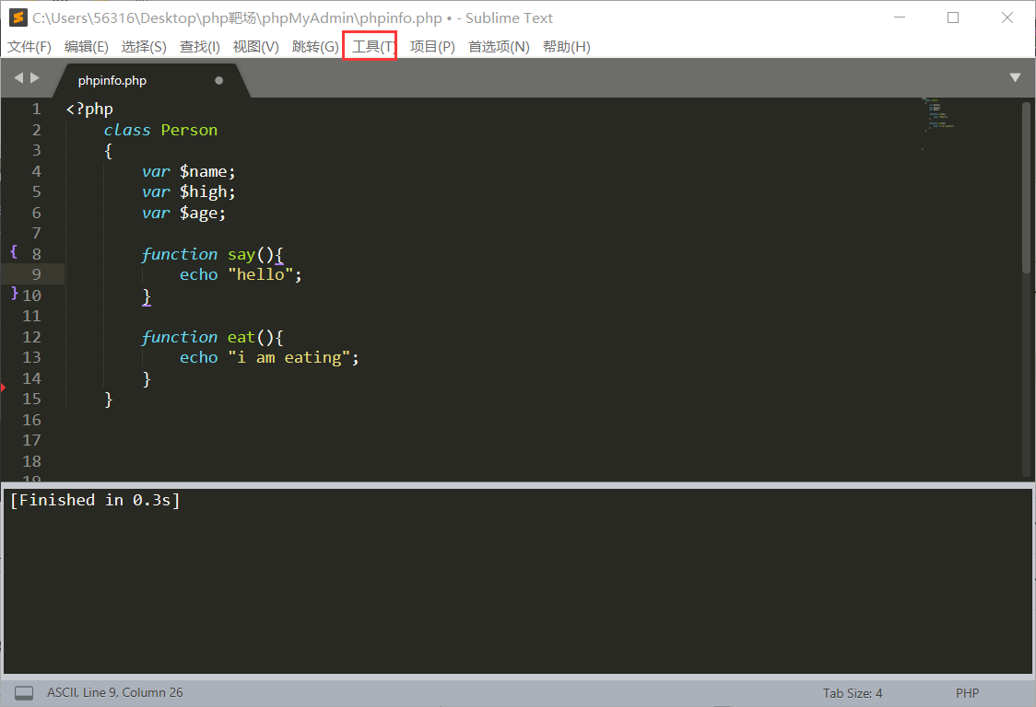This screenshot has width=1036, height=707.
Task: Maximize the Sublime Text window
Action: [x=953, y=17]
